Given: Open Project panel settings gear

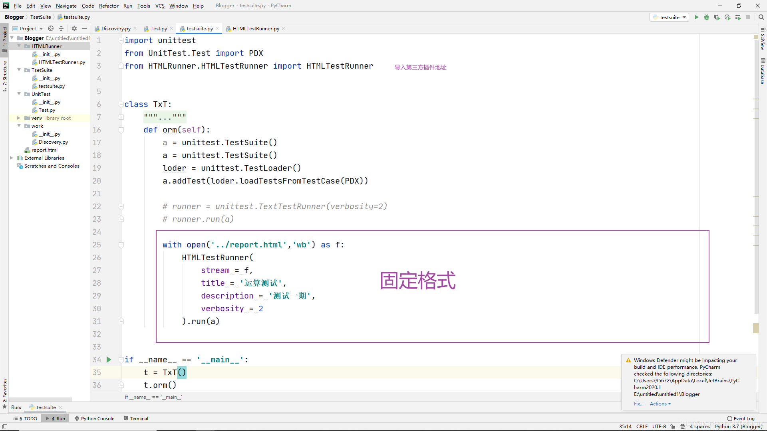Looking at the screenshot, I should (x=74, y=28).
